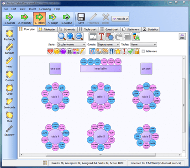The image size is (190, 168).
Task: Insert an Oval table
Action: tap(10, 117)
